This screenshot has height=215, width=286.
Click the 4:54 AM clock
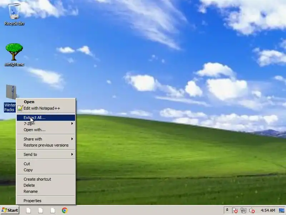click(268, 210)
